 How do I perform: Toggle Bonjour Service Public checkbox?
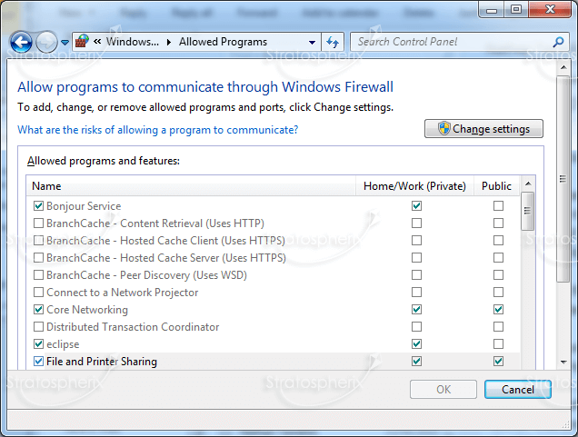pos(498,205)
